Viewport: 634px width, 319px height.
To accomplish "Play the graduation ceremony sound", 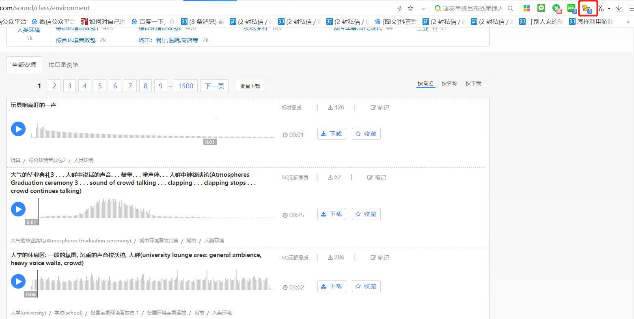I will (18, 209).
